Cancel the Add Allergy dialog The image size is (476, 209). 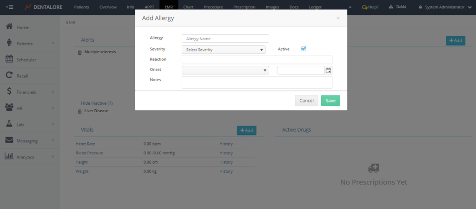click(x=306, y=101)
